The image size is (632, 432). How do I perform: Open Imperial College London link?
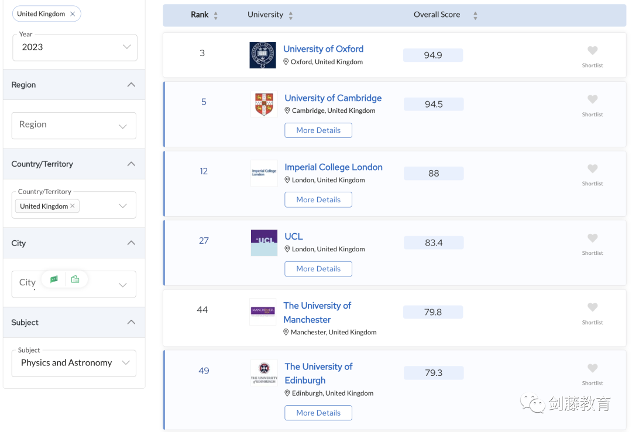pyautogui.click(x=334, y=167)
